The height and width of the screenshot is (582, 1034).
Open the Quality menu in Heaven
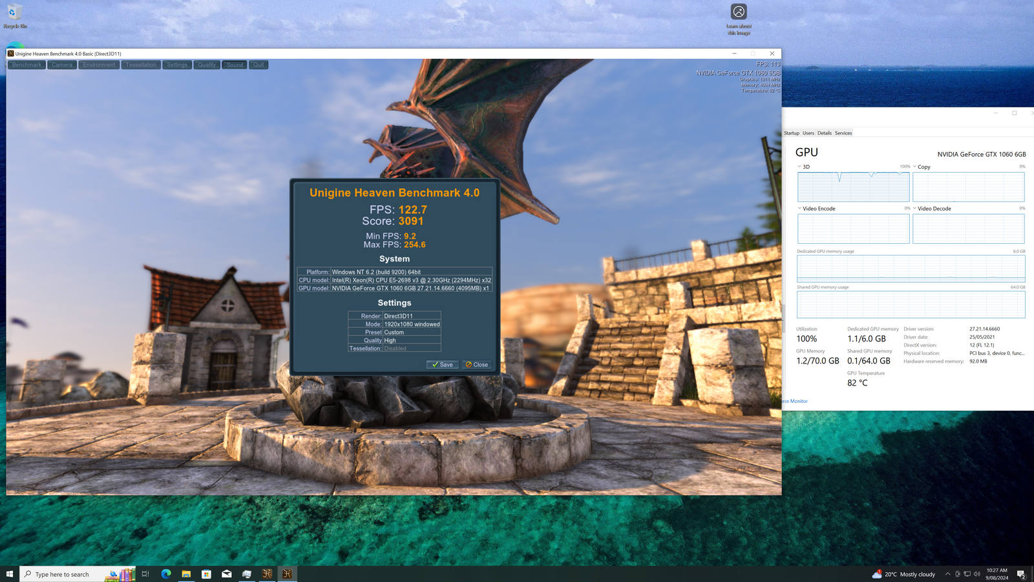(x=207, y=65)
